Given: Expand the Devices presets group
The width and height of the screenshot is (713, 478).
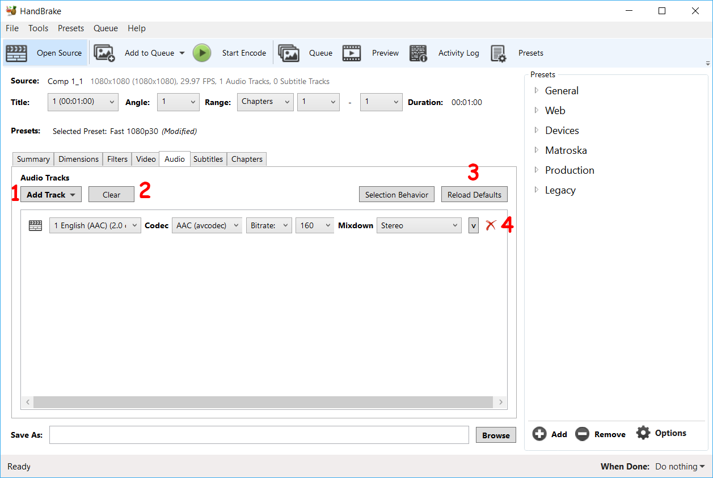Looking at the screenshot, I should click(537, 131).
